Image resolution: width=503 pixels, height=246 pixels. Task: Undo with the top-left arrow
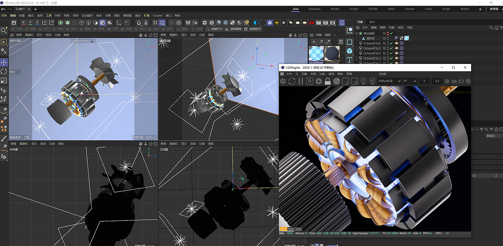(x=3, y=9)
